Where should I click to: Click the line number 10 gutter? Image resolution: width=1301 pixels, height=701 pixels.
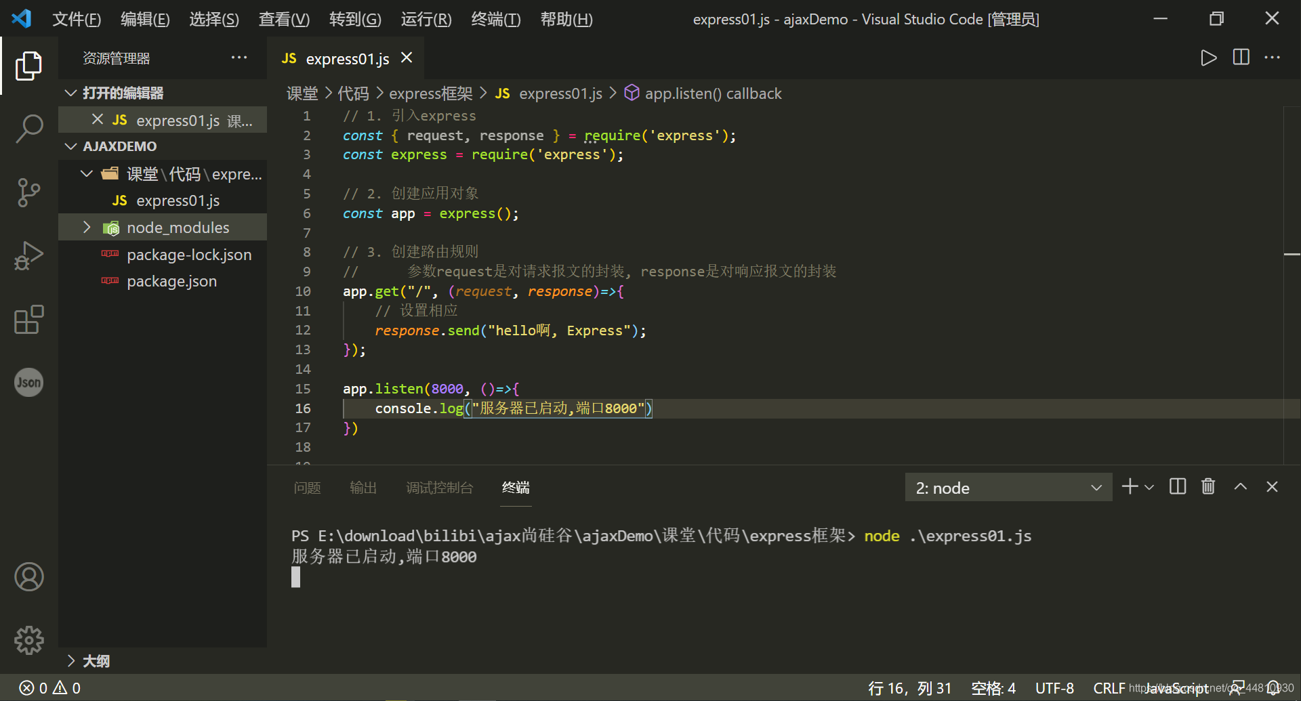302,291
